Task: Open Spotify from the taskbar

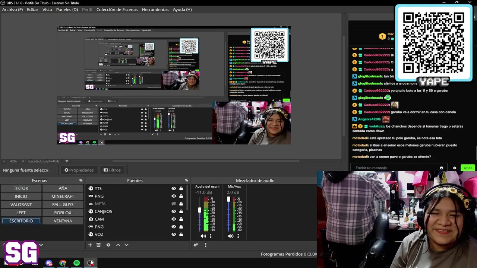Action: [76, 263]
